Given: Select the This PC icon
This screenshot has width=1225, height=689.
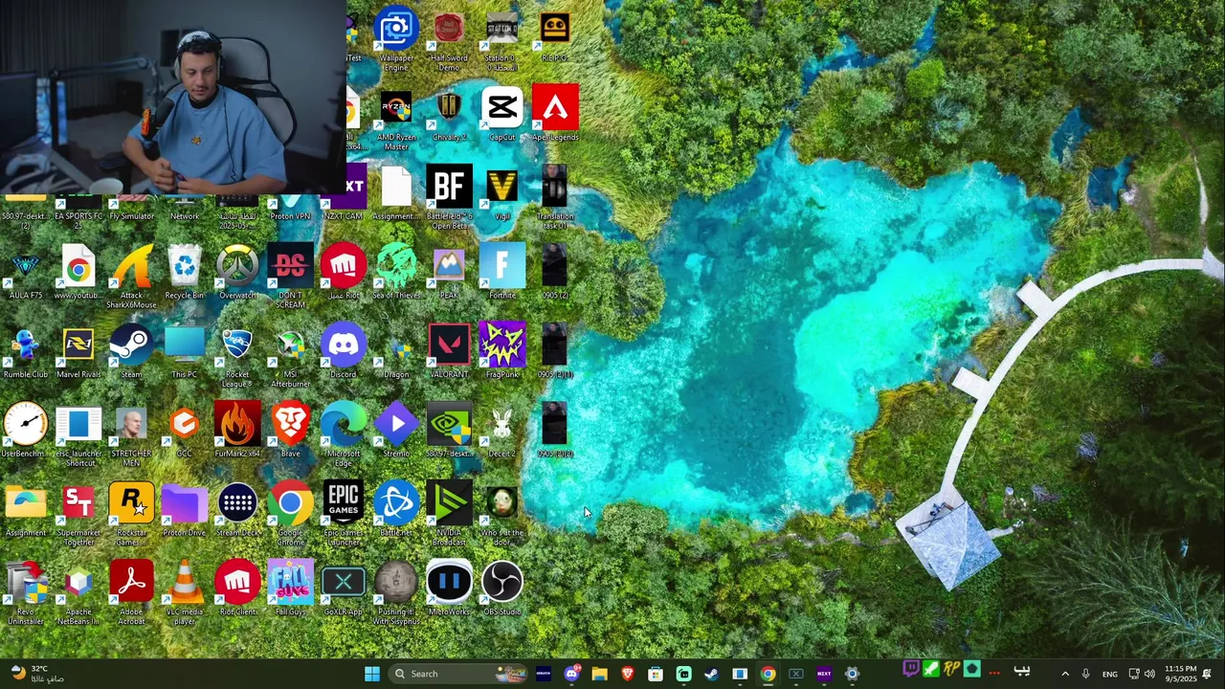Looking at the screenshot, I should [184, 350].
